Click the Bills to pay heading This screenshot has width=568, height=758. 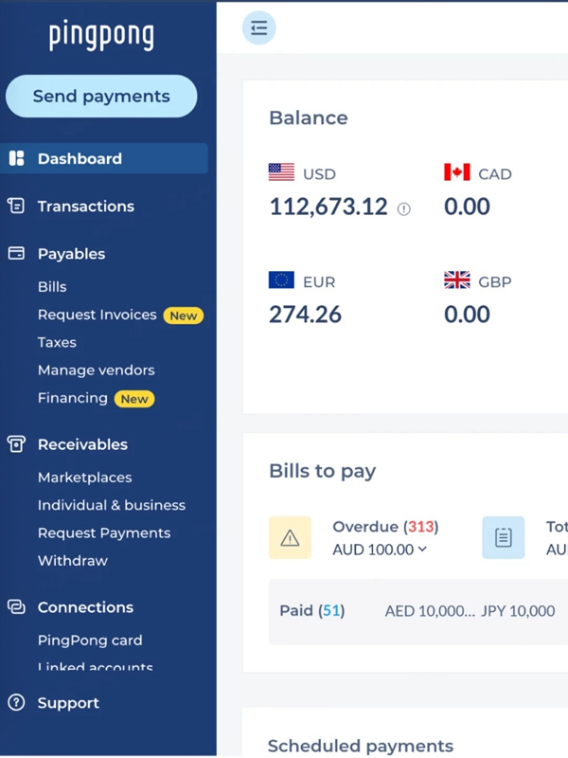coord(322,471)
